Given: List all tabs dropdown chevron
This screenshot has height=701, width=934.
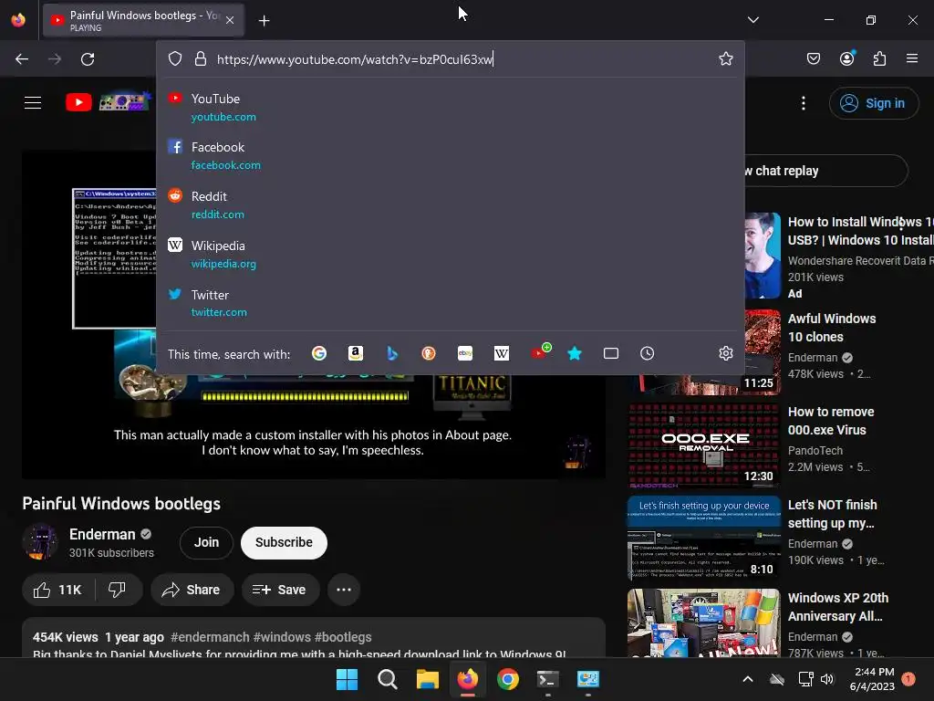Looking at the screenshot, I should [x=752, y=20].
